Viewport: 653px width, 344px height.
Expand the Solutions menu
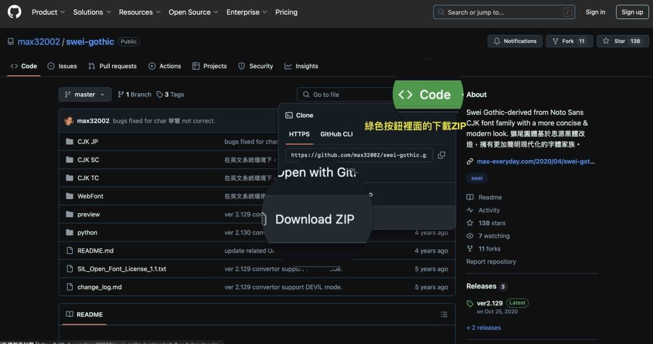pyautogui.click(x=92, y=12)
